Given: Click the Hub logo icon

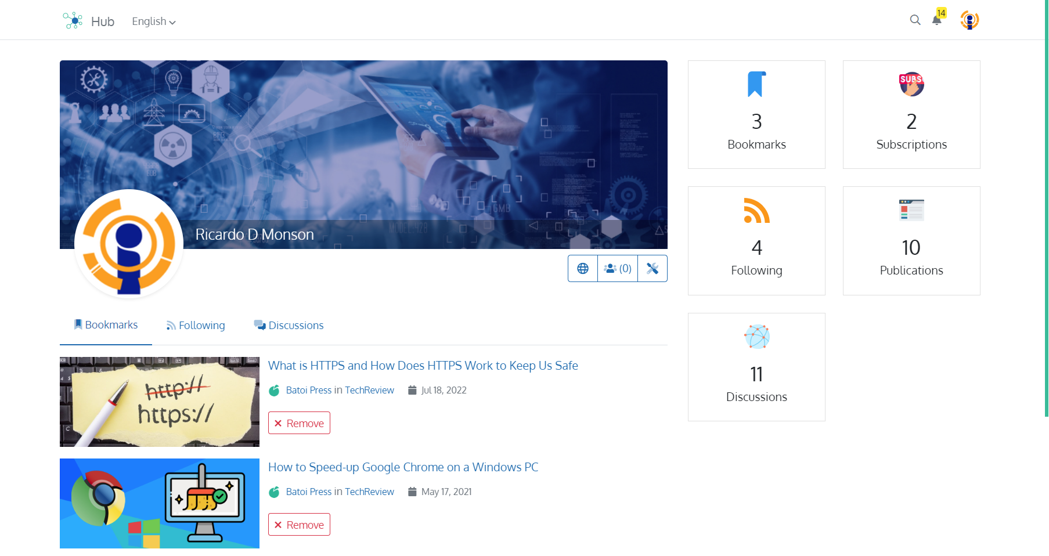Looking at the screenshot, I should (x=73, y=21).
